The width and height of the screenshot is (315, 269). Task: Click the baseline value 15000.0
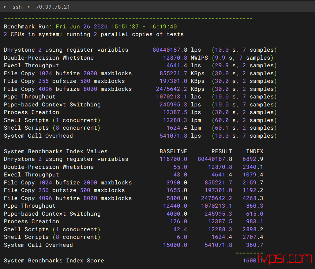point(175,245)
